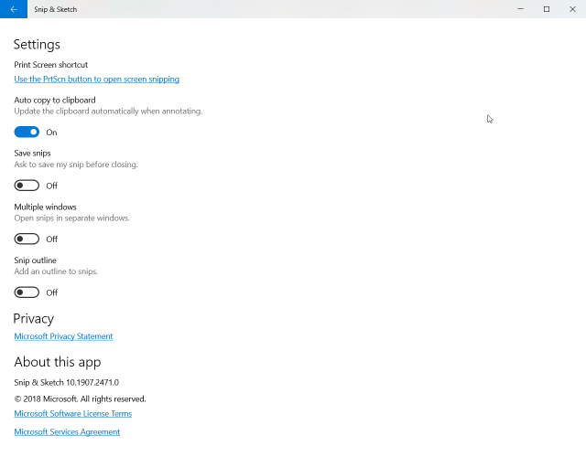Click 'Update the clipboard automatically when annotating' text
This screenshot has height=457, width=586.
[108, 112]
